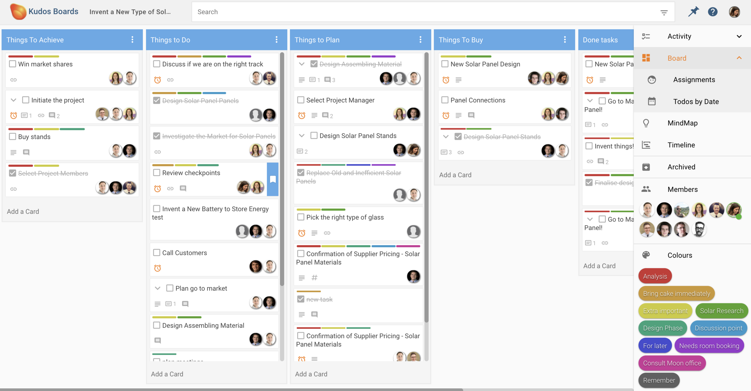This screenshot has width=751, height=391.
Task: Add a card to Things to Plan
Action: (x=311, y=374)
